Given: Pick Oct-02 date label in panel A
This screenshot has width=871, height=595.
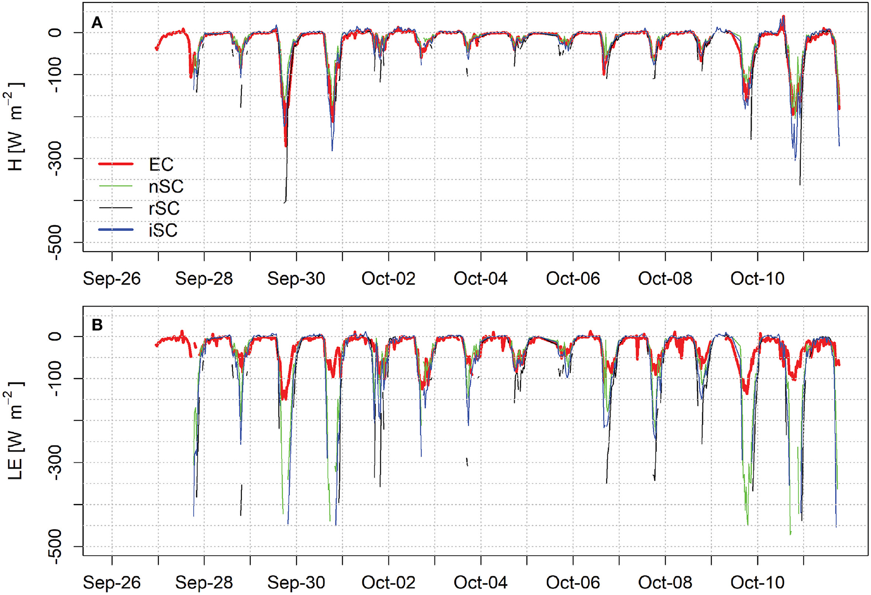Looking at the screenshot, I should tap(388, 279).
